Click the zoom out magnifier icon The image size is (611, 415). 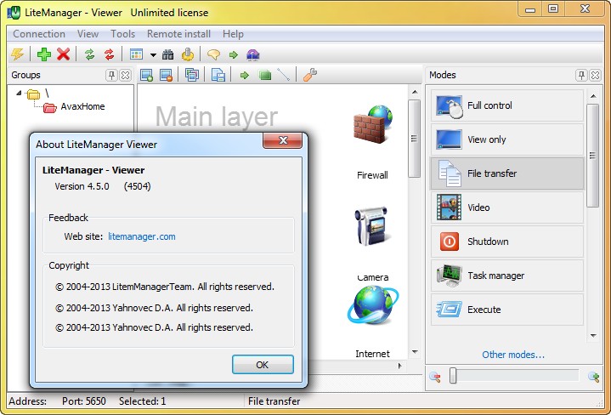click(x=435, y=377)
